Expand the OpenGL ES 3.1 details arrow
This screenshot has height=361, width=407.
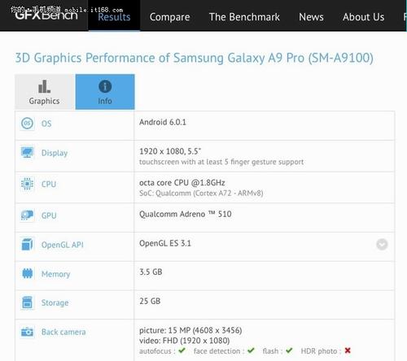coord(382,245)
